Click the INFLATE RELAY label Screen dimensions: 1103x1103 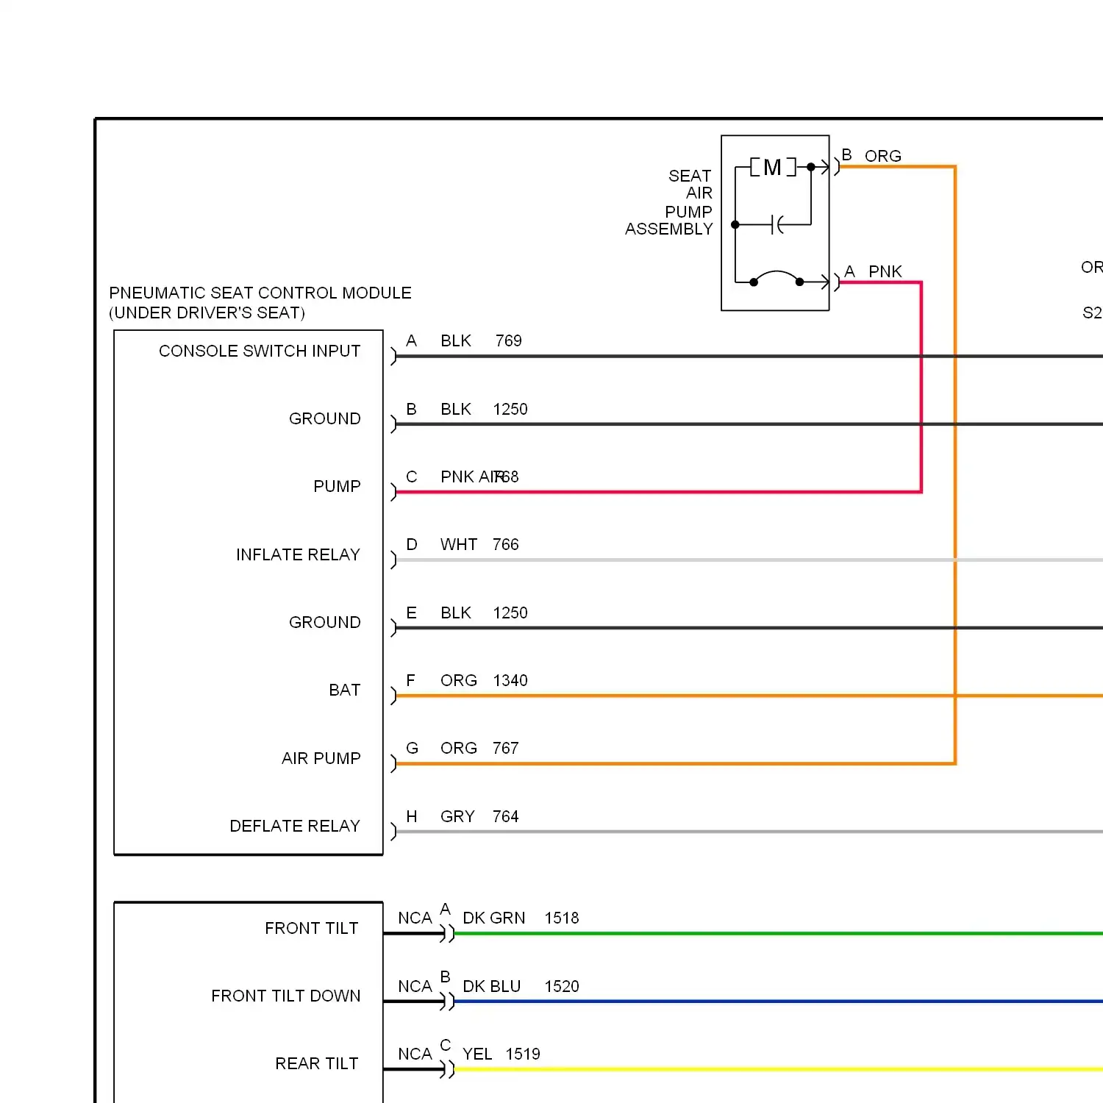click(x=298, y=554)
